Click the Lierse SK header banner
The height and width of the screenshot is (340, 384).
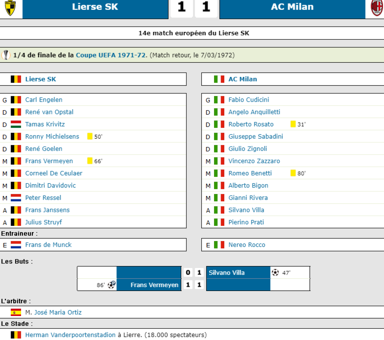[x=95, y=7]
